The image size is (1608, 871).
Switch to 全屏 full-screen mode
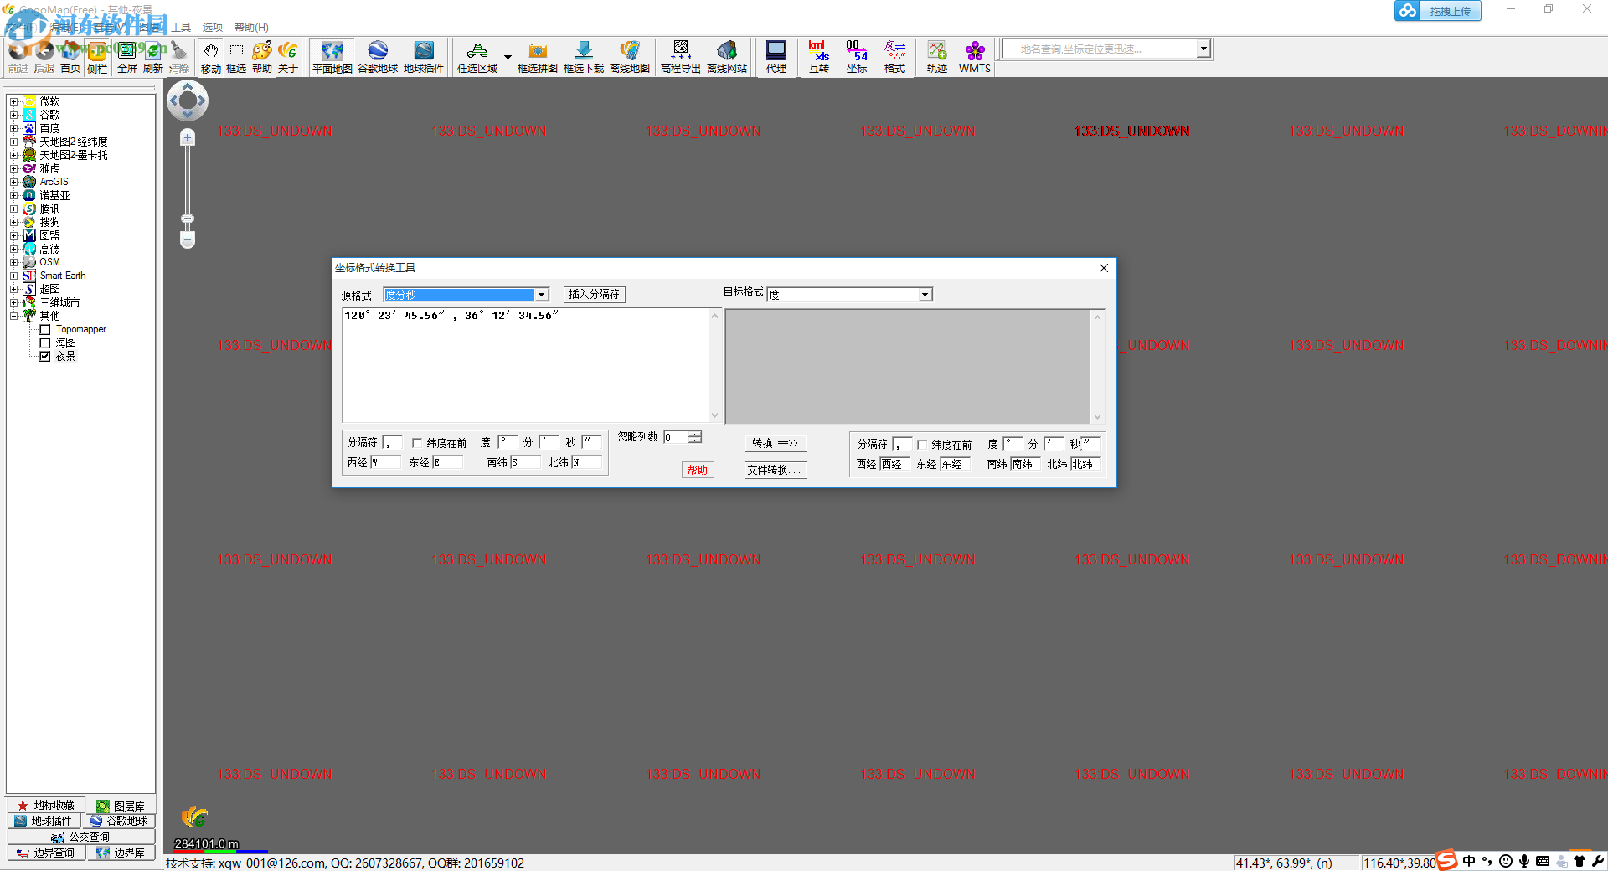127,58
